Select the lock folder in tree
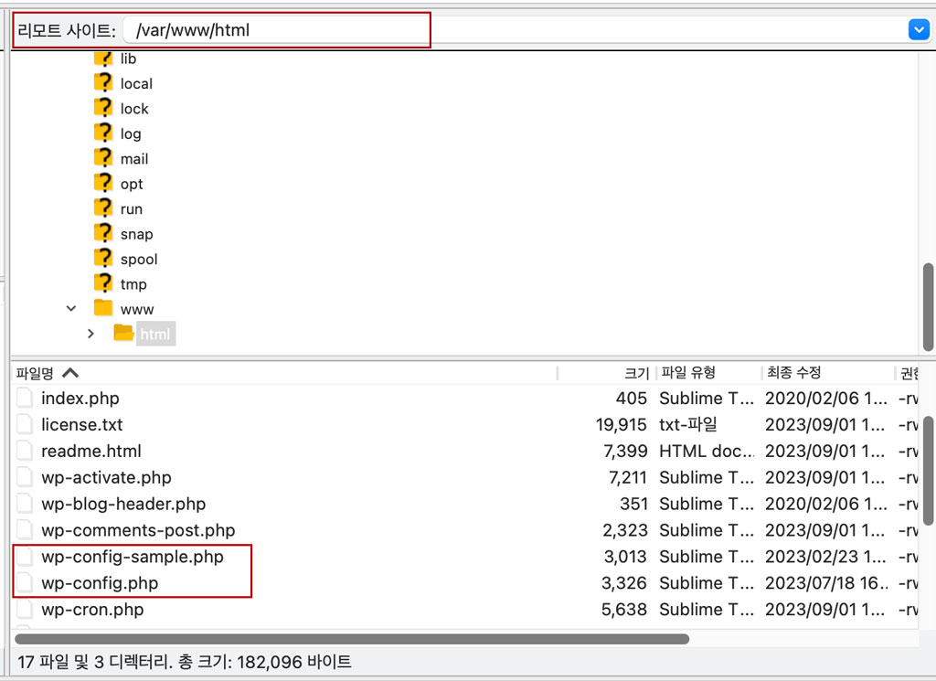 (x=134, y=109)
